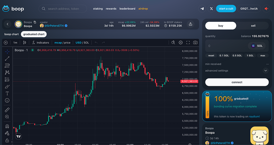This screenshot has width=274, height=145.
Task: Switch chart currency to SOL
Action: 86,43
